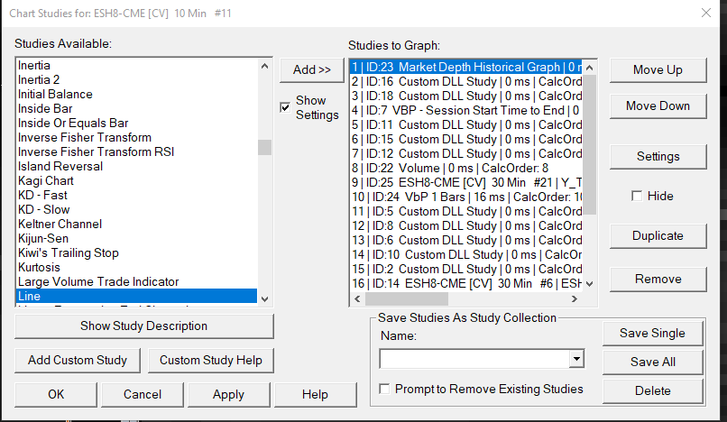Open Show Study Description
Screen dimensions: 727x422
point(143,326)
